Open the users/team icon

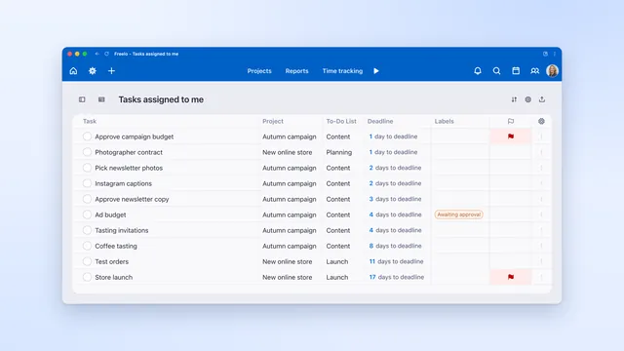pyautogui.click(x=534, y=71)
